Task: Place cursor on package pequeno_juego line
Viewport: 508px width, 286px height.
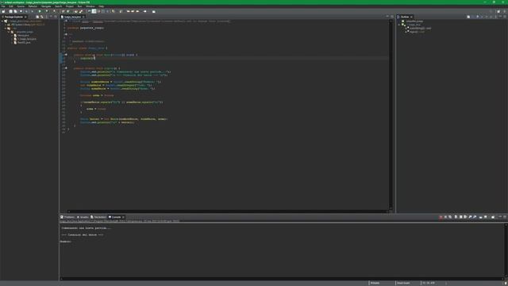Action: pos(86,28)
